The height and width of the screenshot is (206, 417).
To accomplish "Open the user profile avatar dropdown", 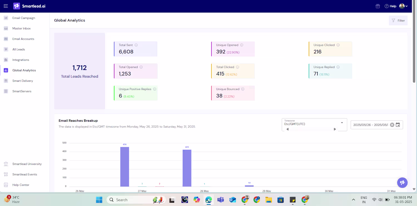I will coord(403,6).
